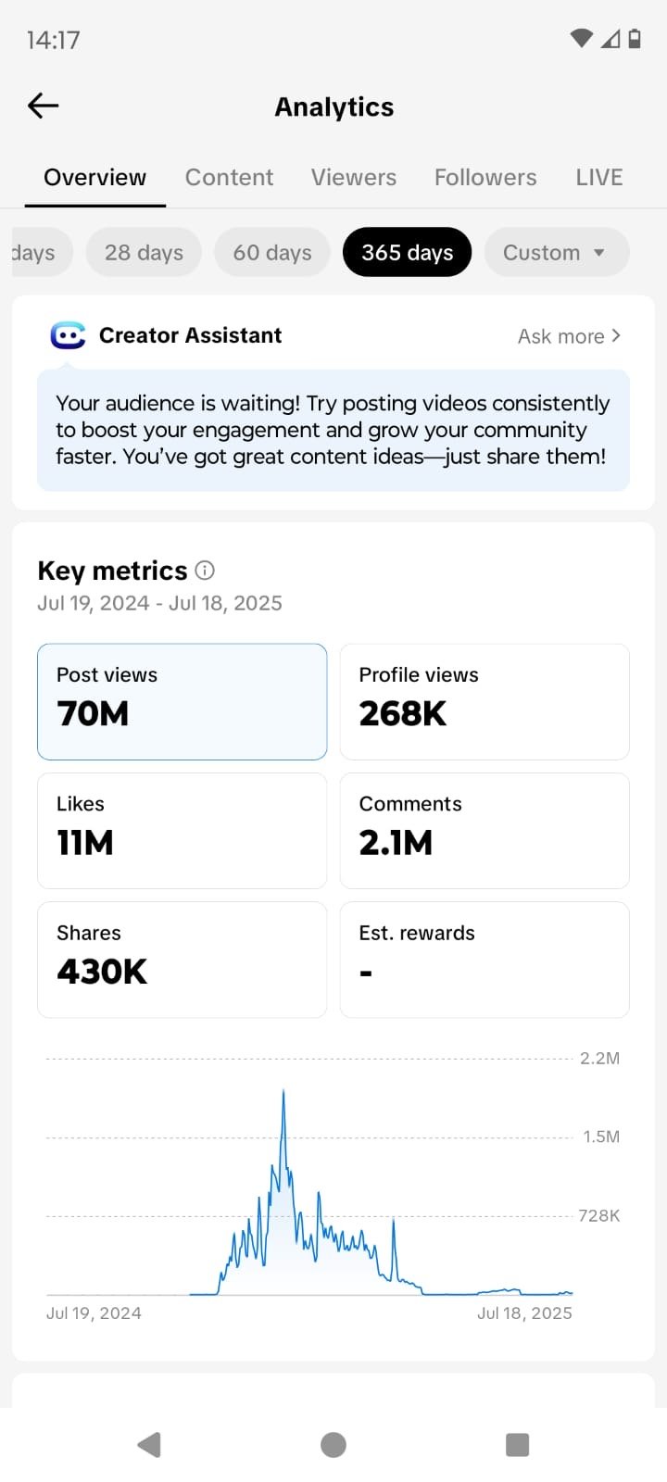Tap the highest peak on views chart

pyautogui.click(x=283, y=1093)
